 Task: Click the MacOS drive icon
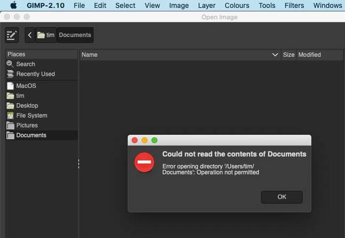tap(10, 86)
